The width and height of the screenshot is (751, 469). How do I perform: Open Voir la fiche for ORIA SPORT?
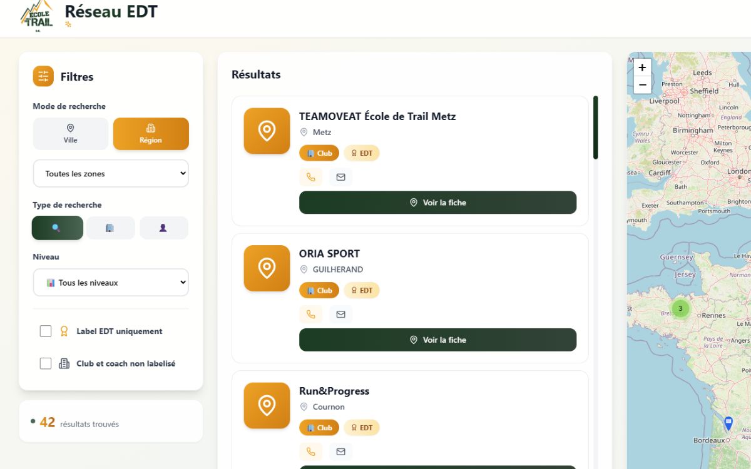pyautogui.click(x=437, y=340)
